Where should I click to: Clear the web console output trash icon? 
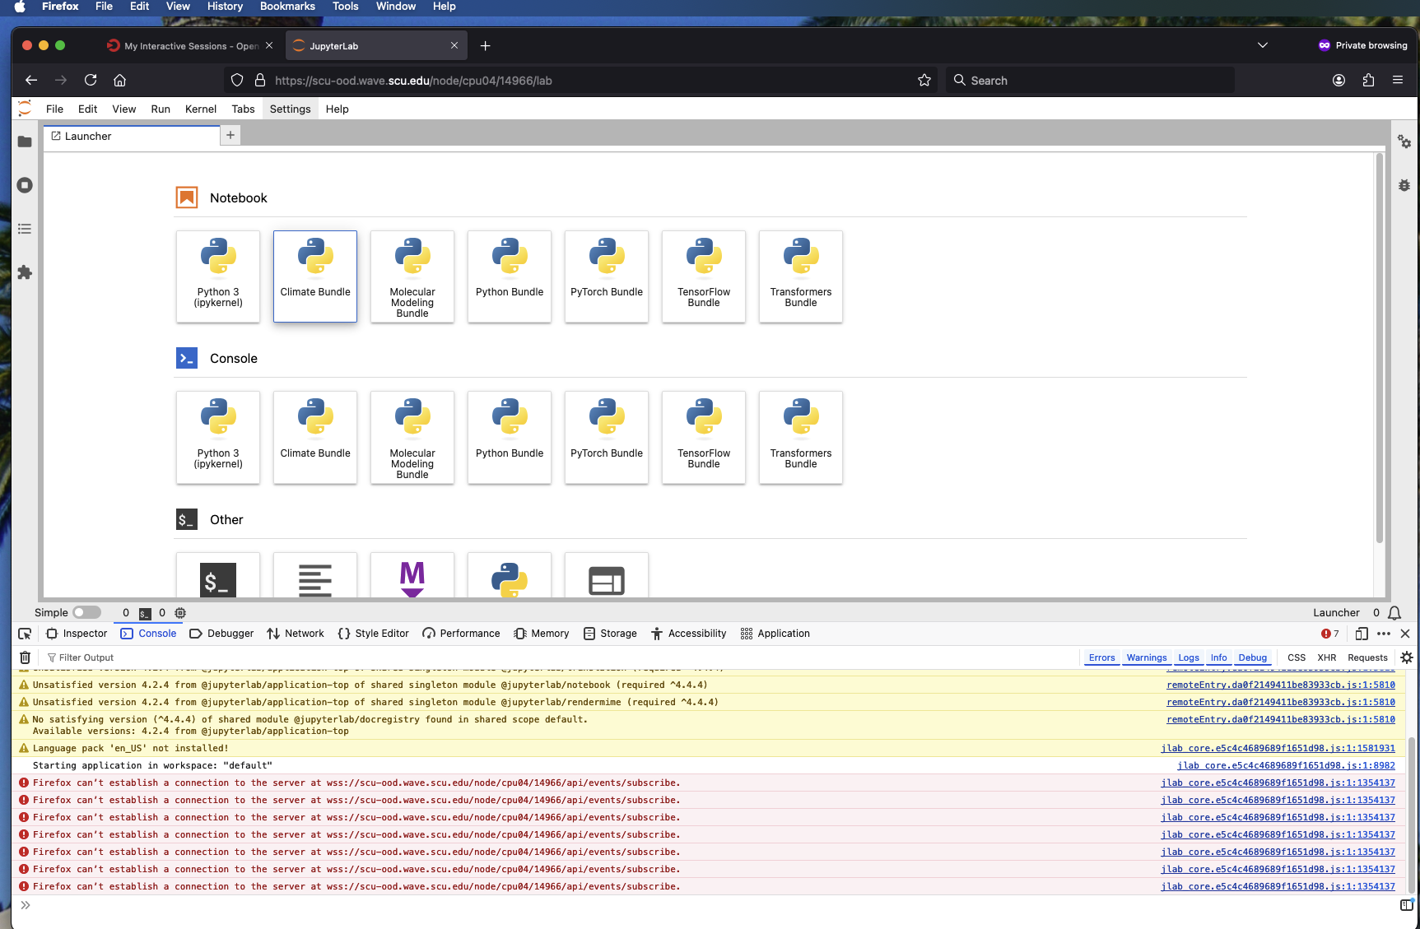click(x=26, y=657)
